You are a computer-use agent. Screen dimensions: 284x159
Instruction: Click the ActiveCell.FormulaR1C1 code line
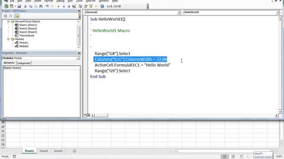[x=132, y=65]
